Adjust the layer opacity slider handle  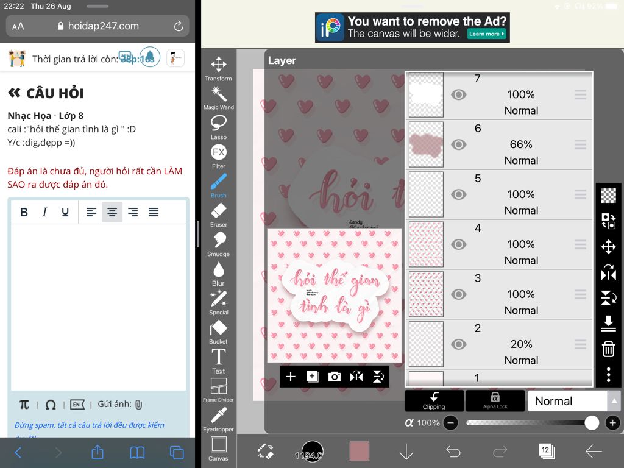[592, 423]
